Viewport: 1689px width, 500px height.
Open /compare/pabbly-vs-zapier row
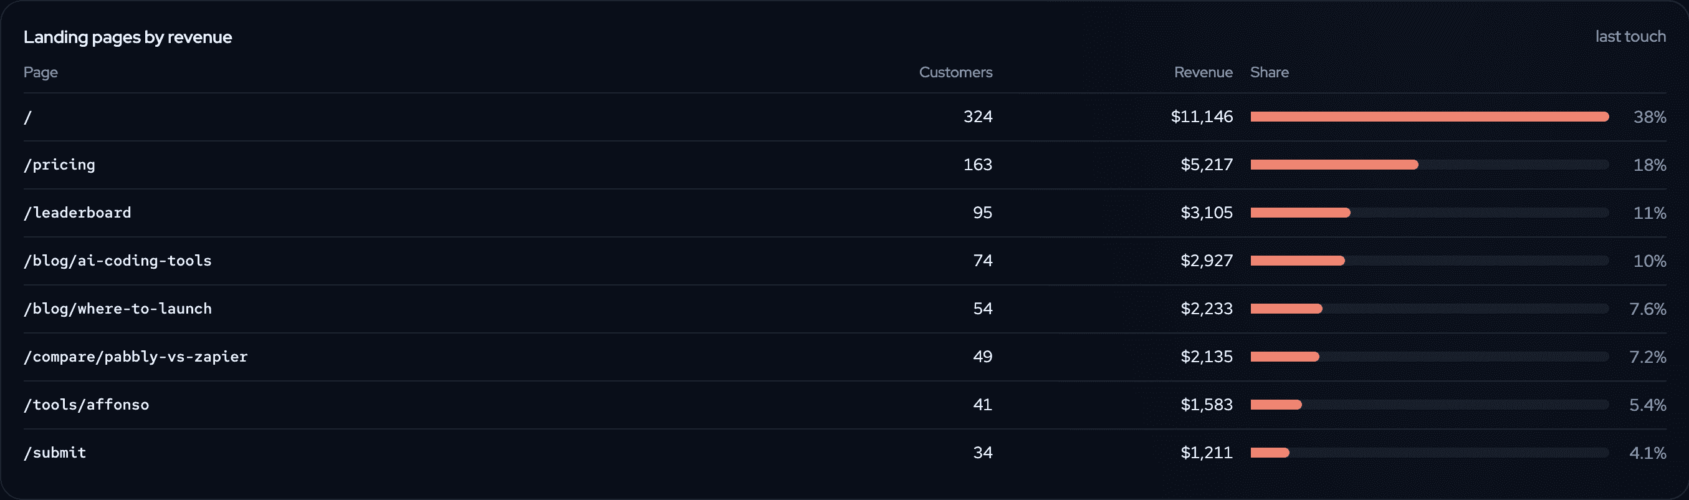point(844,357)
